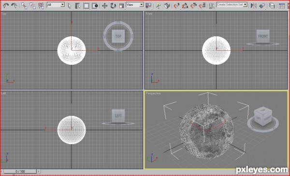The image size is (290, 176).
Task: Click the 'Left' viewport label
Action: (3, 93)
